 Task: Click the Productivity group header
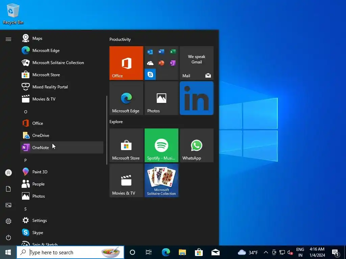click(120, 39)
